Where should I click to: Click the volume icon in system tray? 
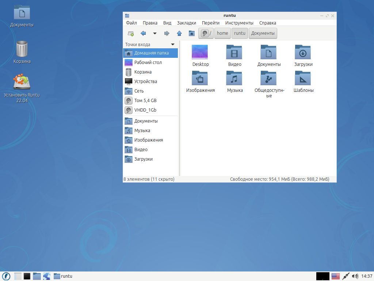click(x=355, y=276)
